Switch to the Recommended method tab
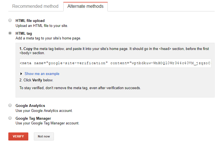Screen dimensions: 223x143 35,6
